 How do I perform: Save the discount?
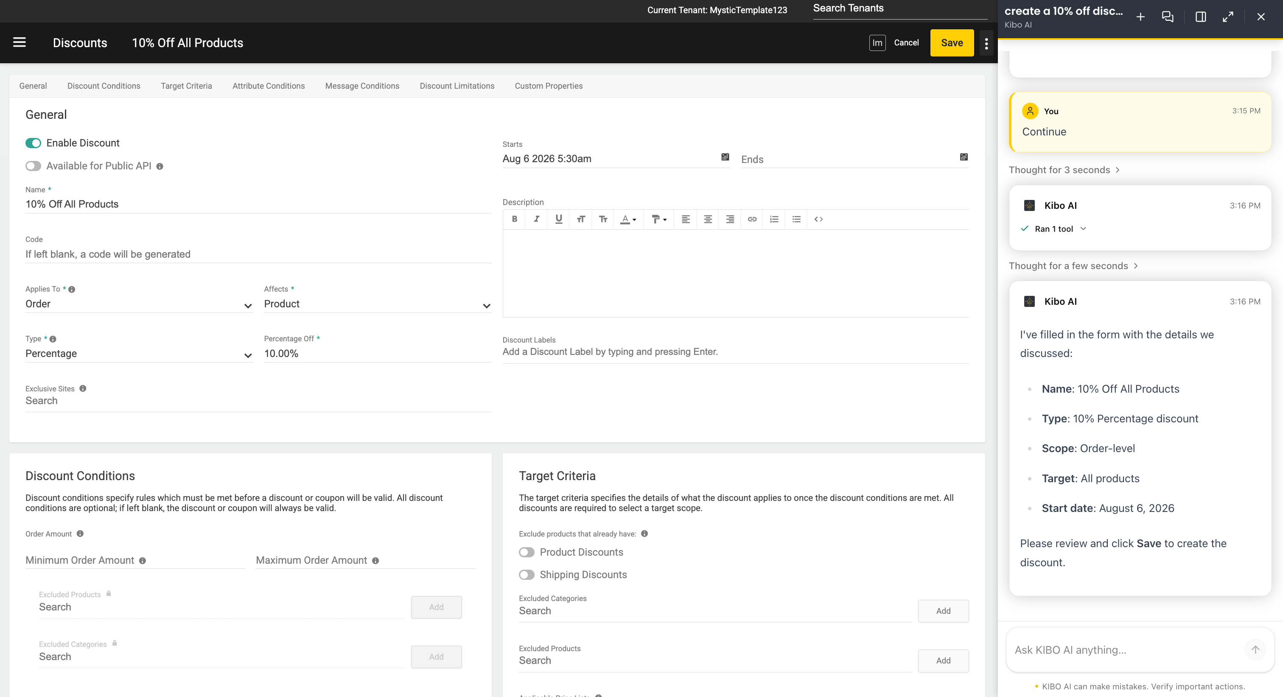[x=951, y=43]
